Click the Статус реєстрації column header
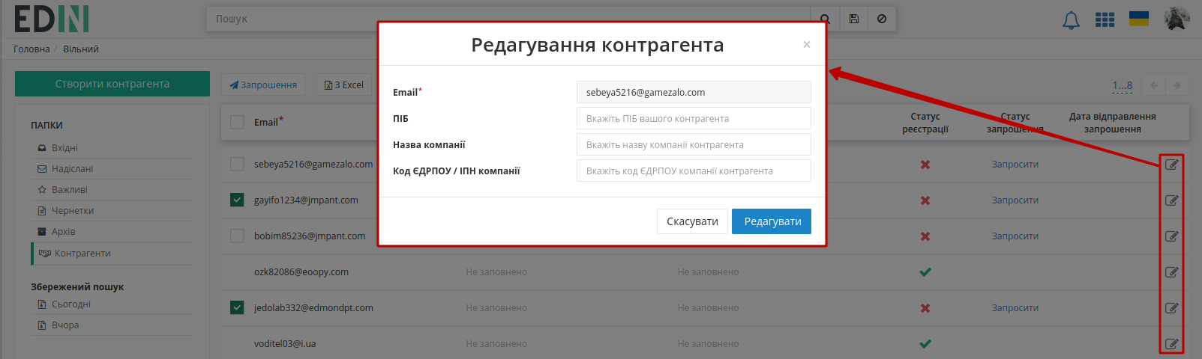This screenshot has width=1202, height=359. tap(925, 123)
